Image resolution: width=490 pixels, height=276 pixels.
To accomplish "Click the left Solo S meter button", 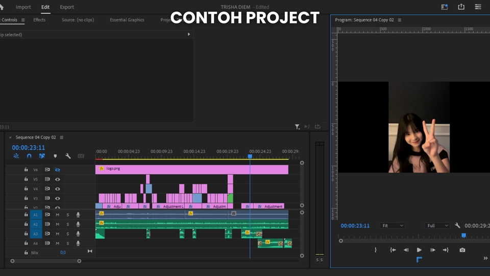I will [317, 260].
